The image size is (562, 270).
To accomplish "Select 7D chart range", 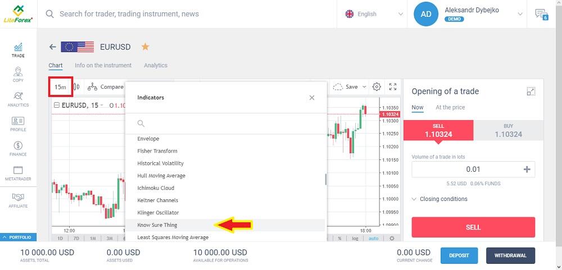I will pyautogui.click(x=76, y=239).
